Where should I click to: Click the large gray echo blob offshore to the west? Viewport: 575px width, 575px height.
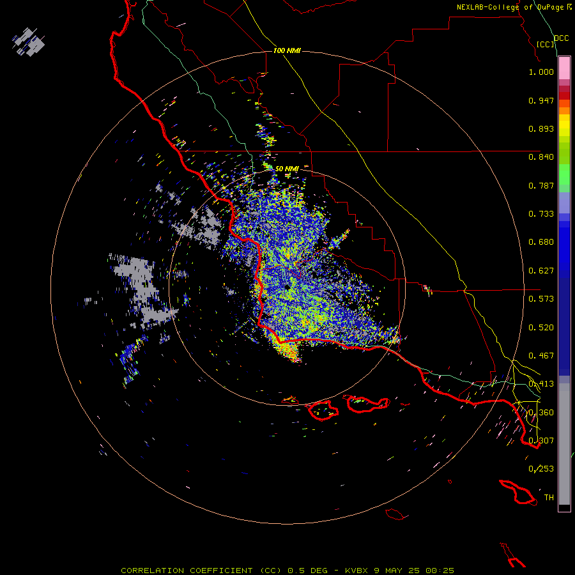click(144, 291)
